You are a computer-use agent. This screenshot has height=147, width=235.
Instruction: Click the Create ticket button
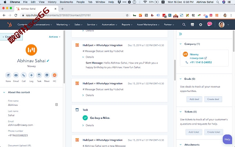tap(214, 132)
